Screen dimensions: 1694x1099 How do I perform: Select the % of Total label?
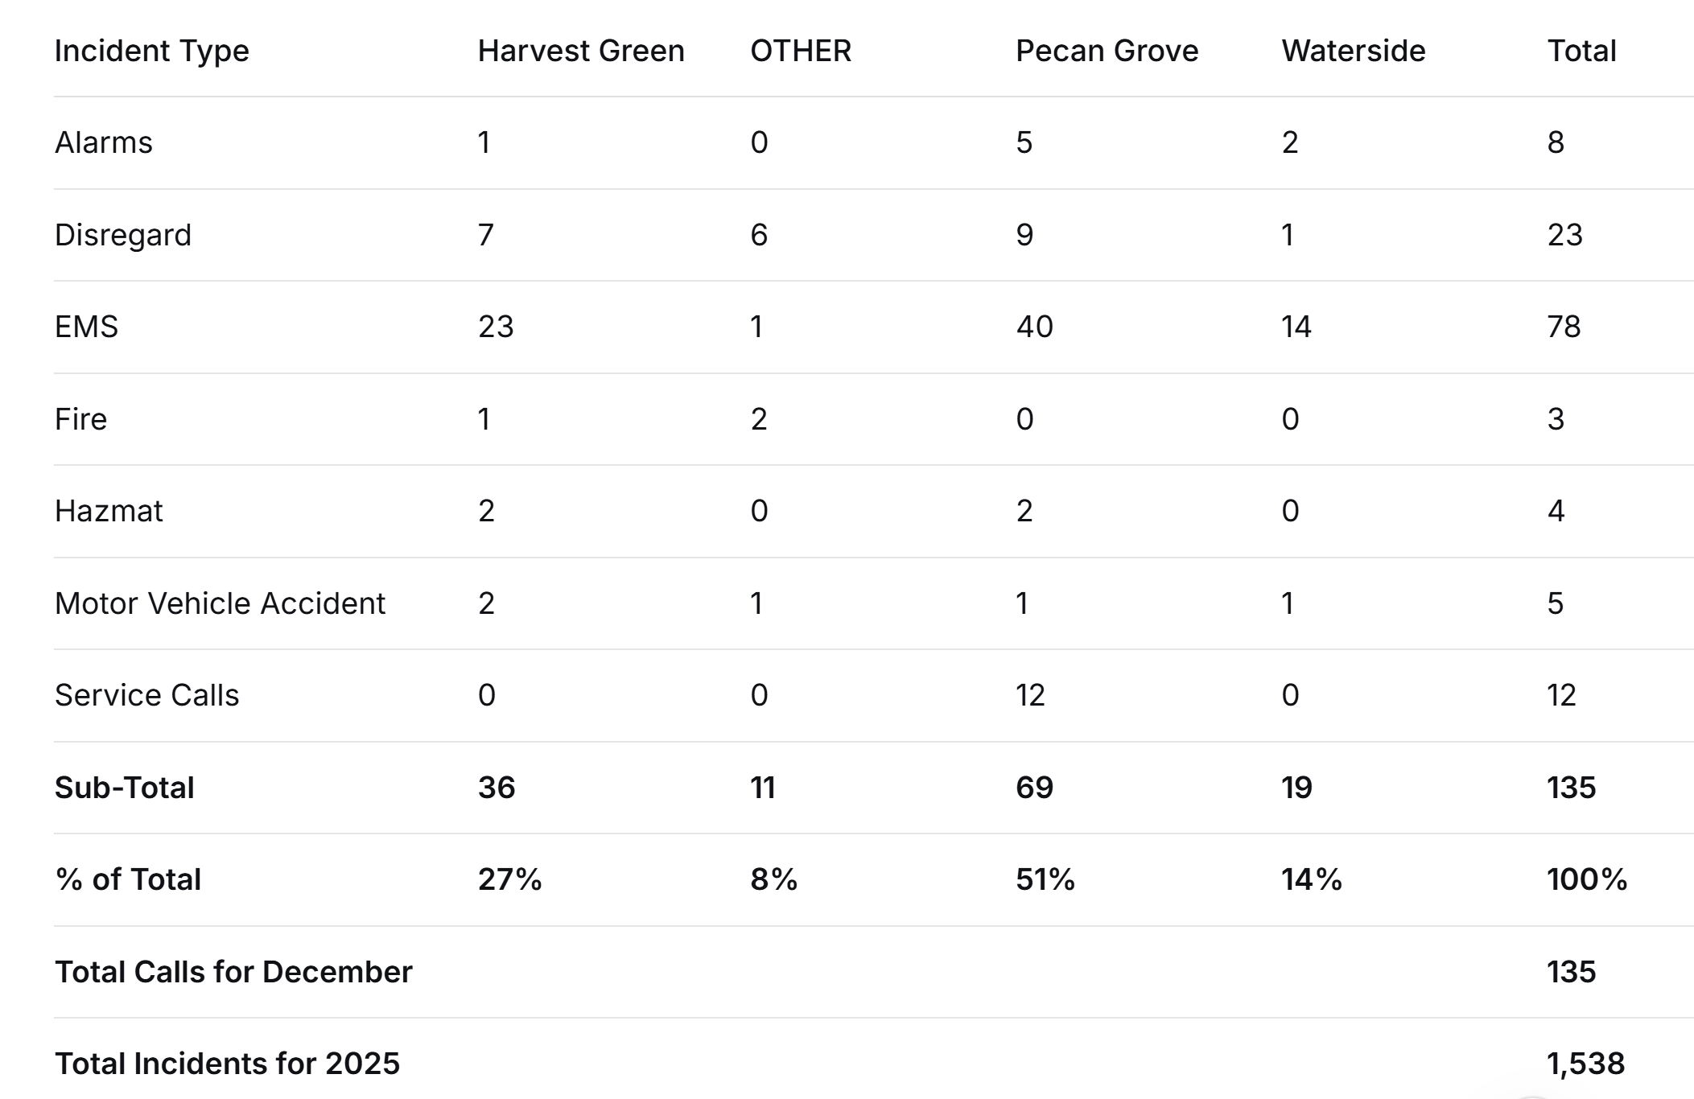point(128,879)
